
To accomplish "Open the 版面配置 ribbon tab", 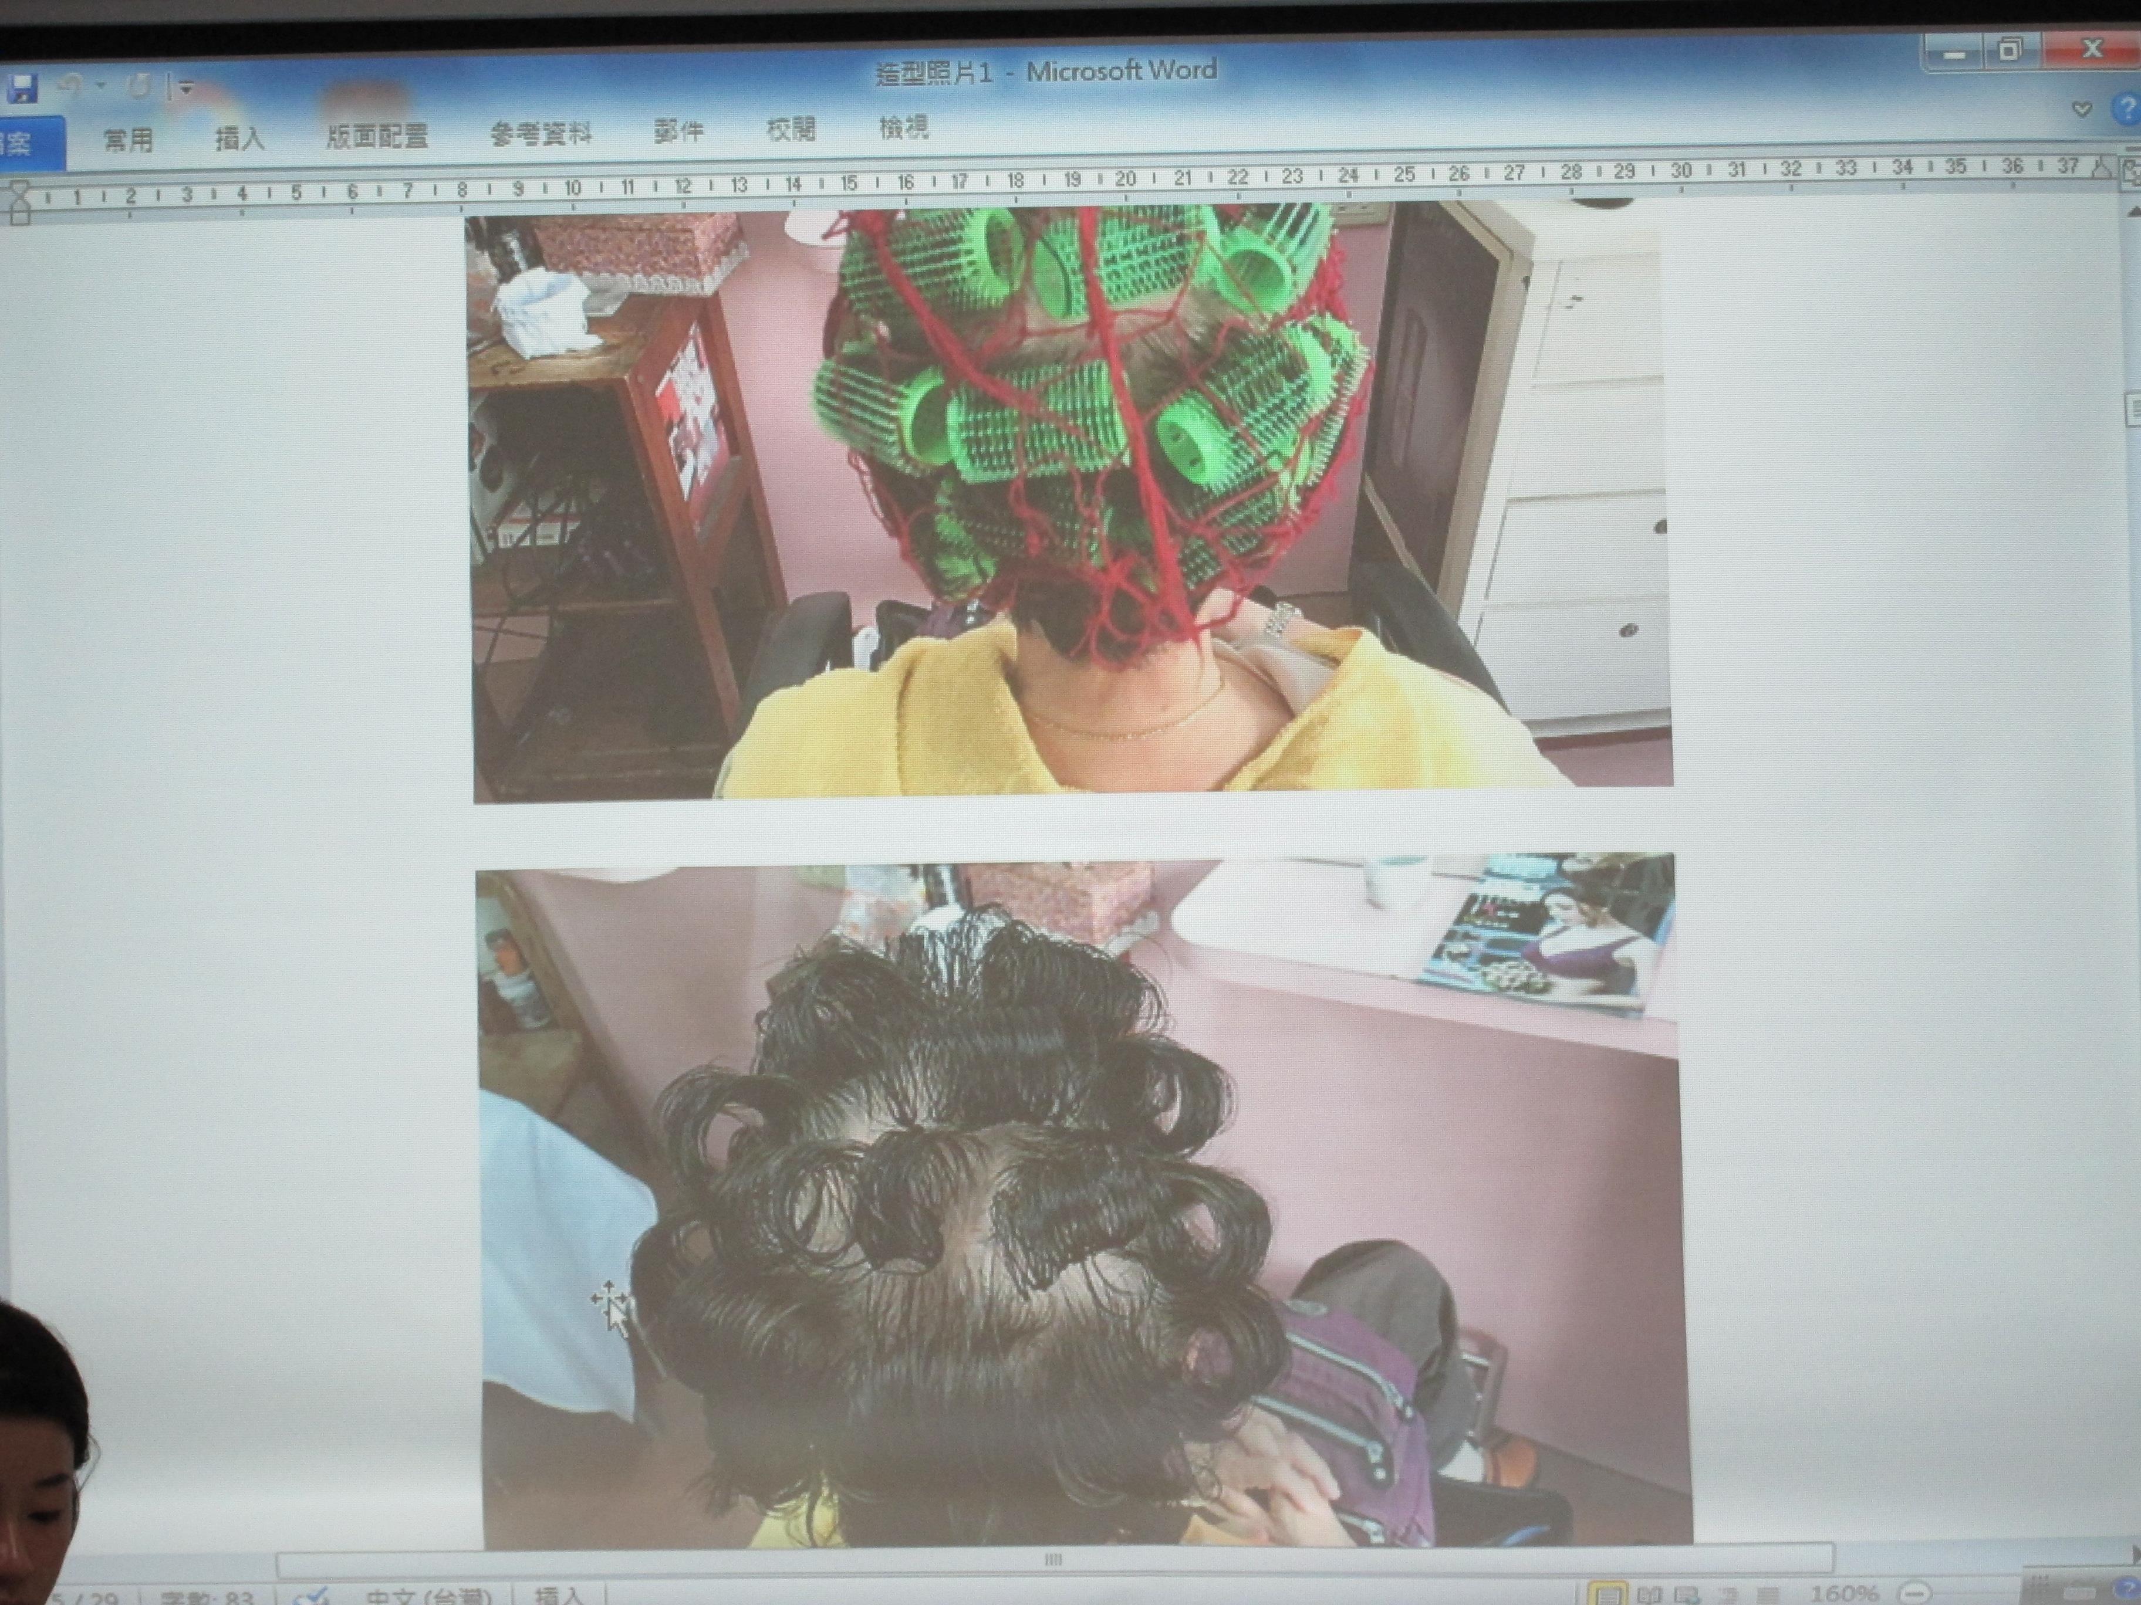I will (377, 137).
